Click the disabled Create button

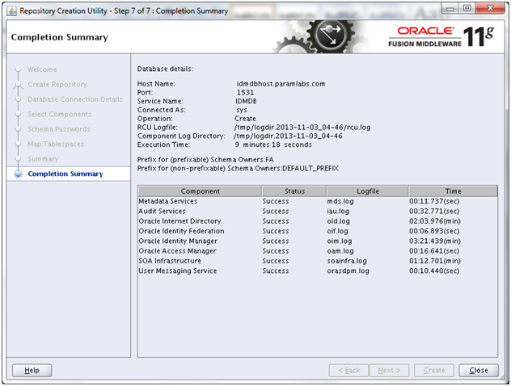click(434, 371)
